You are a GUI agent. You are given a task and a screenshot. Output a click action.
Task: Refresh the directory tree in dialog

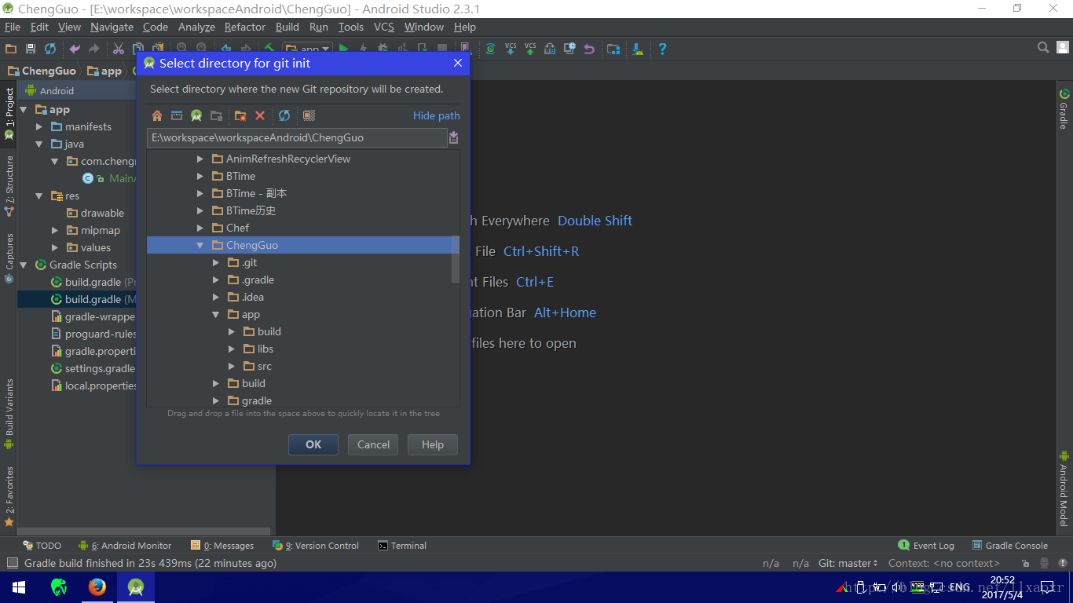click(x=284, y=115)
